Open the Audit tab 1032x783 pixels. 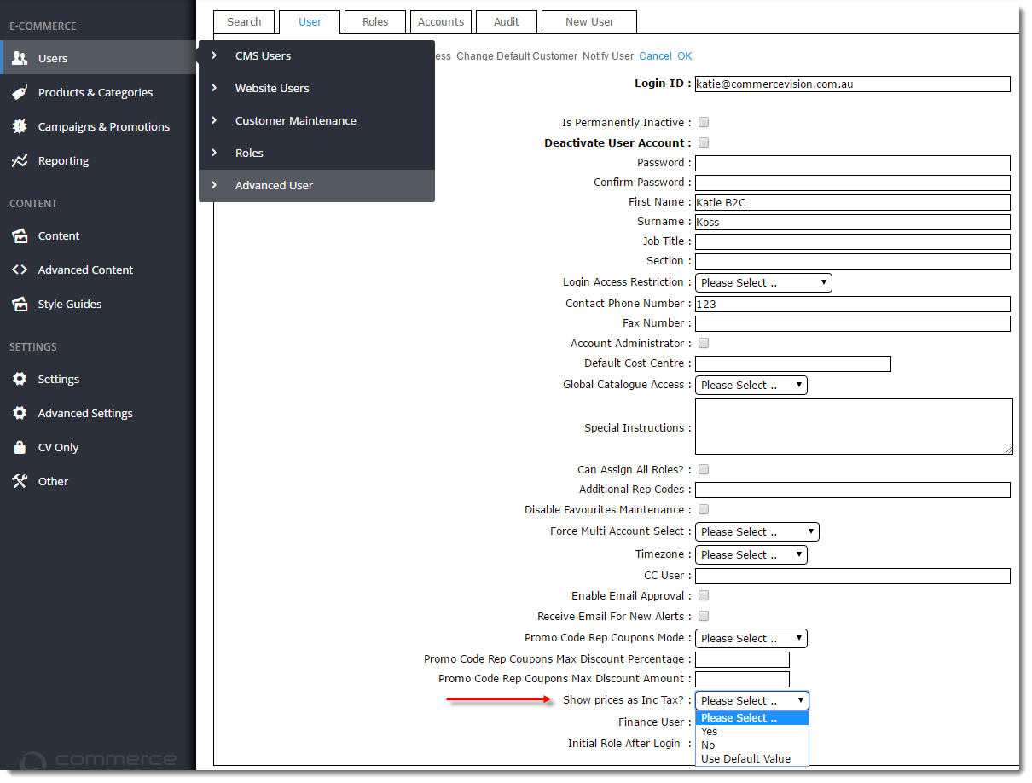507,22
